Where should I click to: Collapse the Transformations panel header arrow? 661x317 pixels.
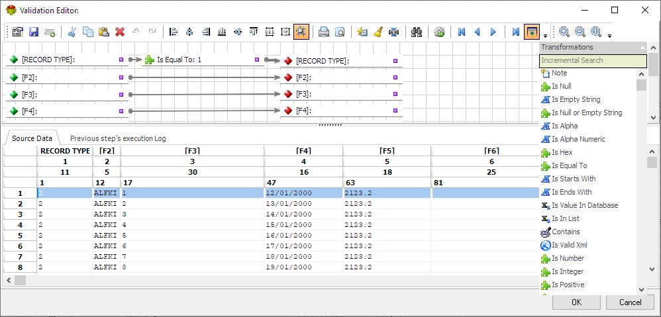[x=642, y=47]
